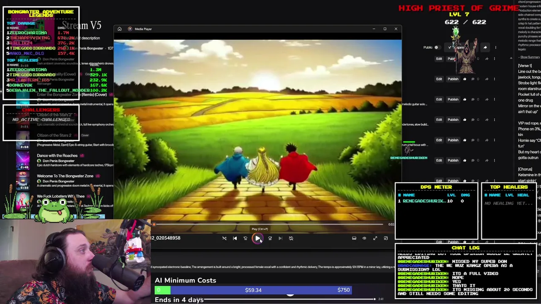541x304 pixels.
Task: Open the cast/captions option in Media Player
Action: (x=354, y=238)
